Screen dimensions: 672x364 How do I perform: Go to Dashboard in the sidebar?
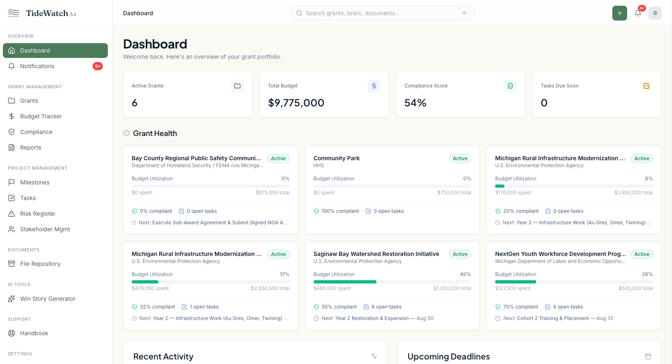(55, 51)
